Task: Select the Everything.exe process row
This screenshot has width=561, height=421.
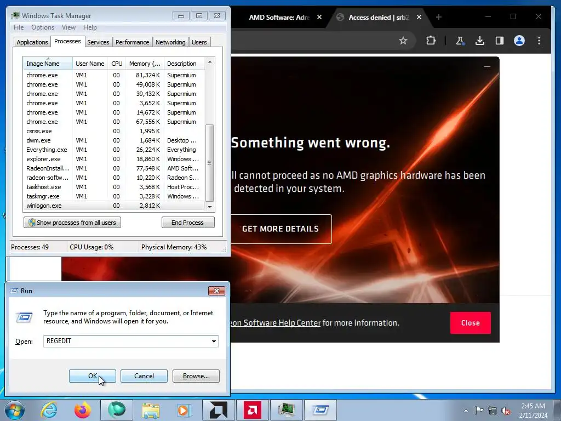Action: point(114,150)
